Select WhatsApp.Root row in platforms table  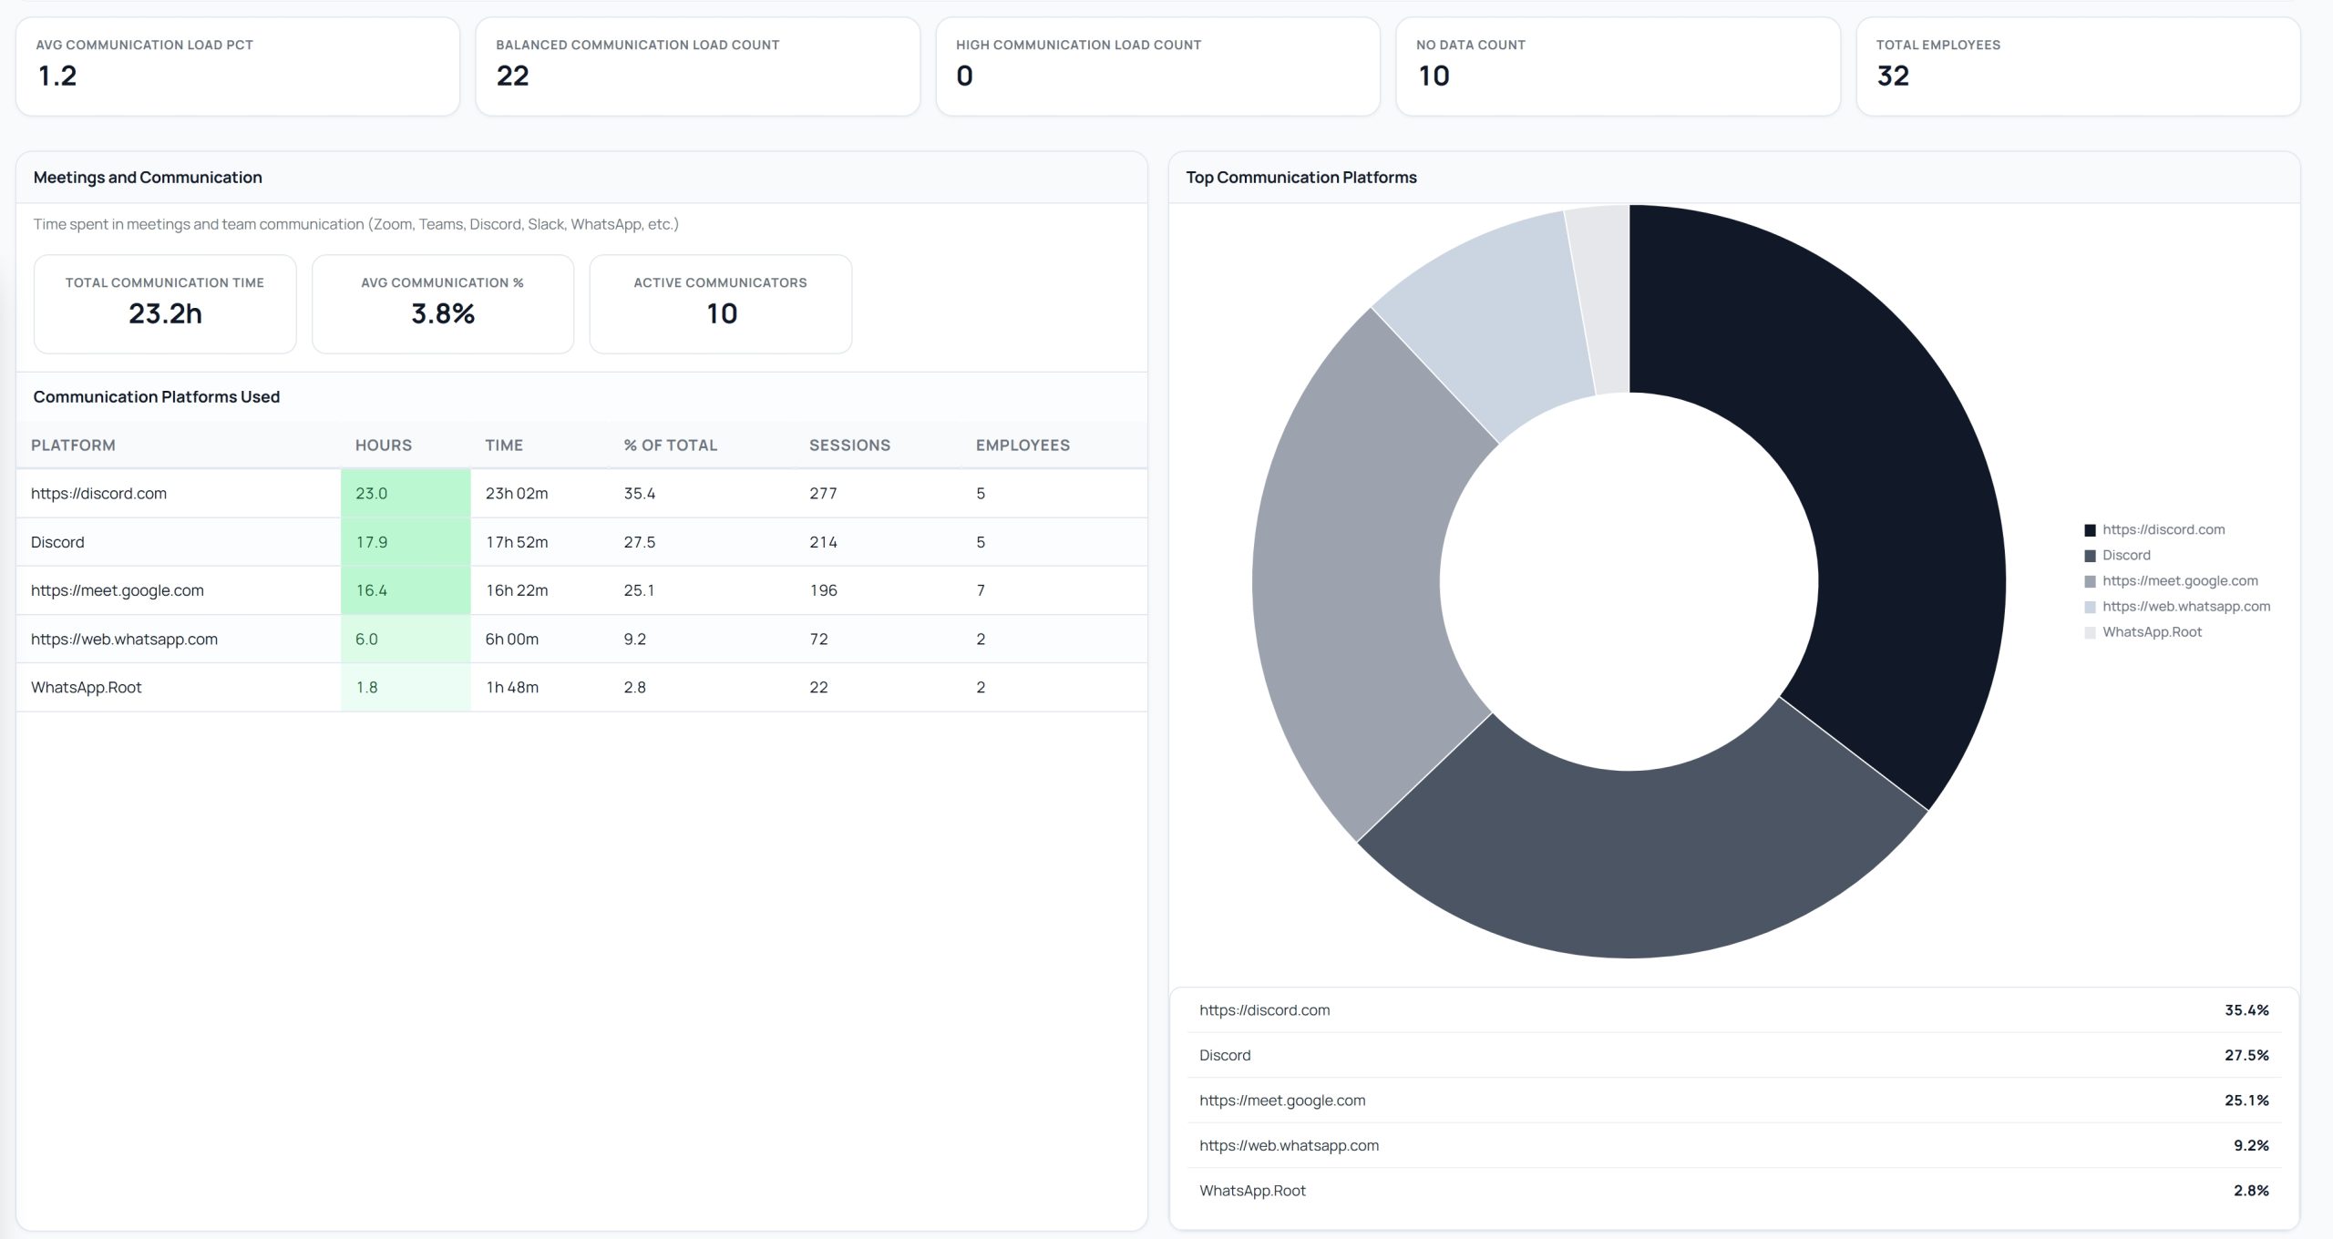point(581,687)
